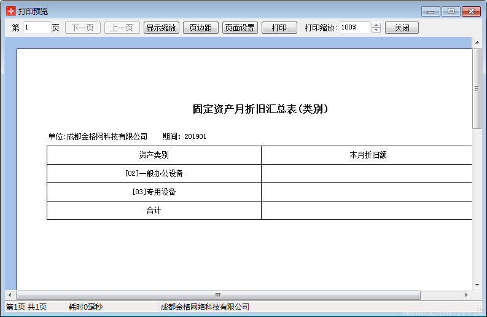Viewport: 487px width, 317px height.
Task: Open the 页面设置 page setup
Action: [x=240, y=28]
